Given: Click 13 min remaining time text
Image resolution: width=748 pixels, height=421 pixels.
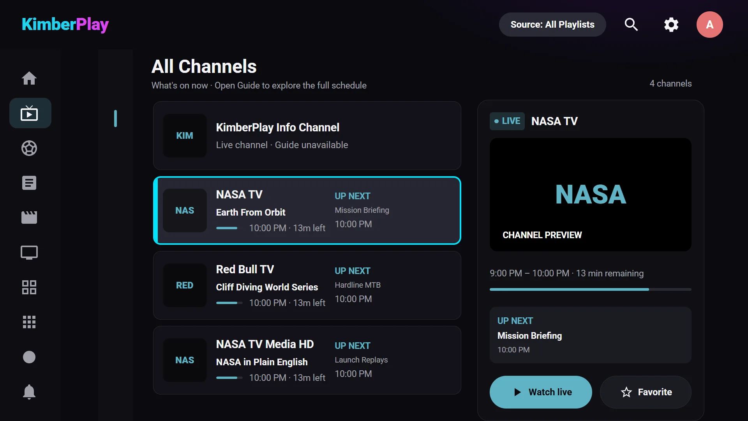Looking at the screenshot, I should click(x=610, y=273).
